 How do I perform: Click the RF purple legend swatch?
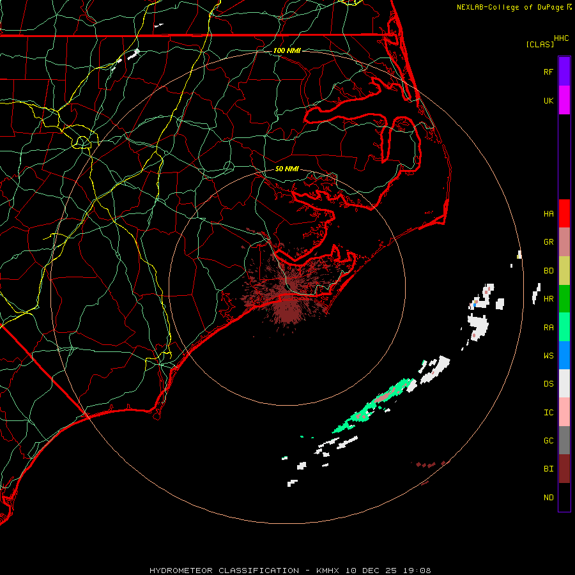[564, 72]
